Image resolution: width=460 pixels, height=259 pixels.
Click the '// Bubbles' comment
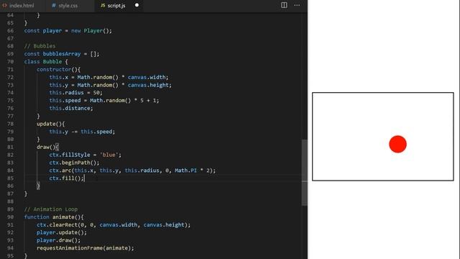40,46
